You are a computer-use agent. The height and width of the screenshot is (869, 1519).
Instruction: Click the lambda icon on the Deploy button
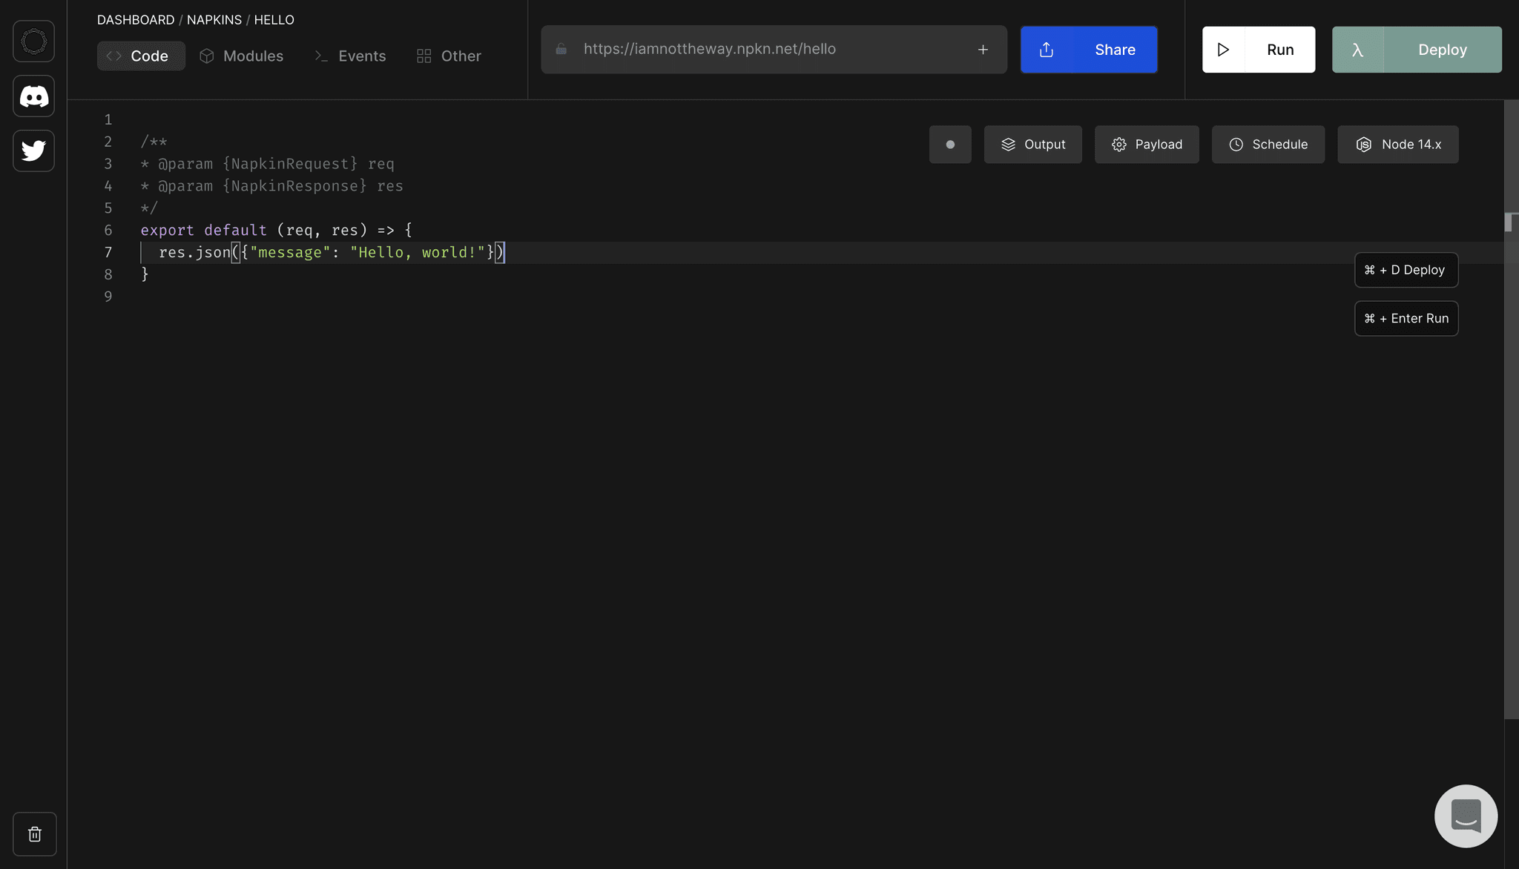pyautogui.click(x=1357, y=49)
